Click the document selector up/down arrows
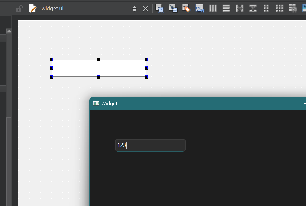The width and height of the screenshot is (306, 206). coord(135,9)
